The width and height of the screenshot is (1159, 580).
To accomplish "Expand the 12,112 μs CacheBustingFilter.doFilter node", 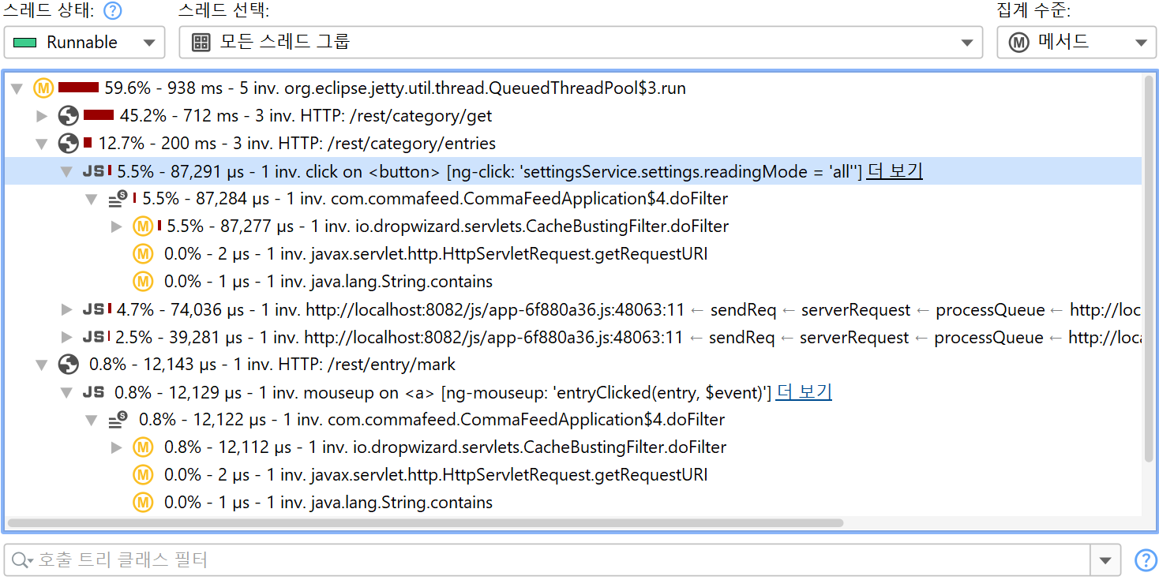I will point(117,447).
